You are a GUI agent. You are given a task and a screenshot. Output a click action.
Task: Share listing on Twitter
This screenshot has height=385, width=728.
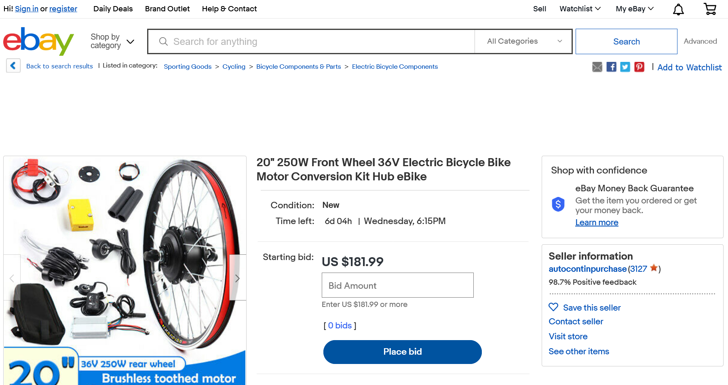[x=625, y=67]
